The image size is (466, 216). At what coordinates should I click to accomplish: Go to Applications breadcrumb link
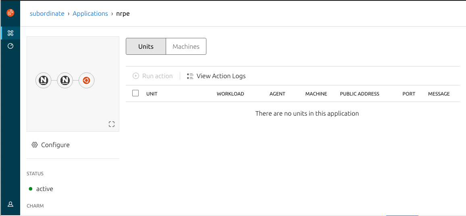click(x=90, y=14)
